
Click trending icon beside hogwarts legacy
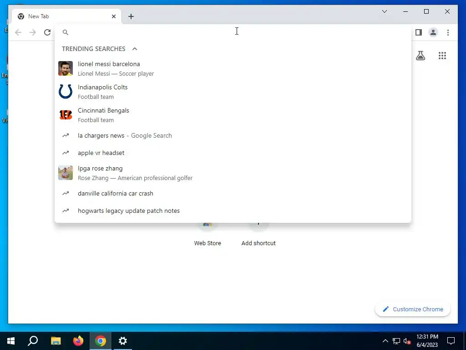(66, 211)
